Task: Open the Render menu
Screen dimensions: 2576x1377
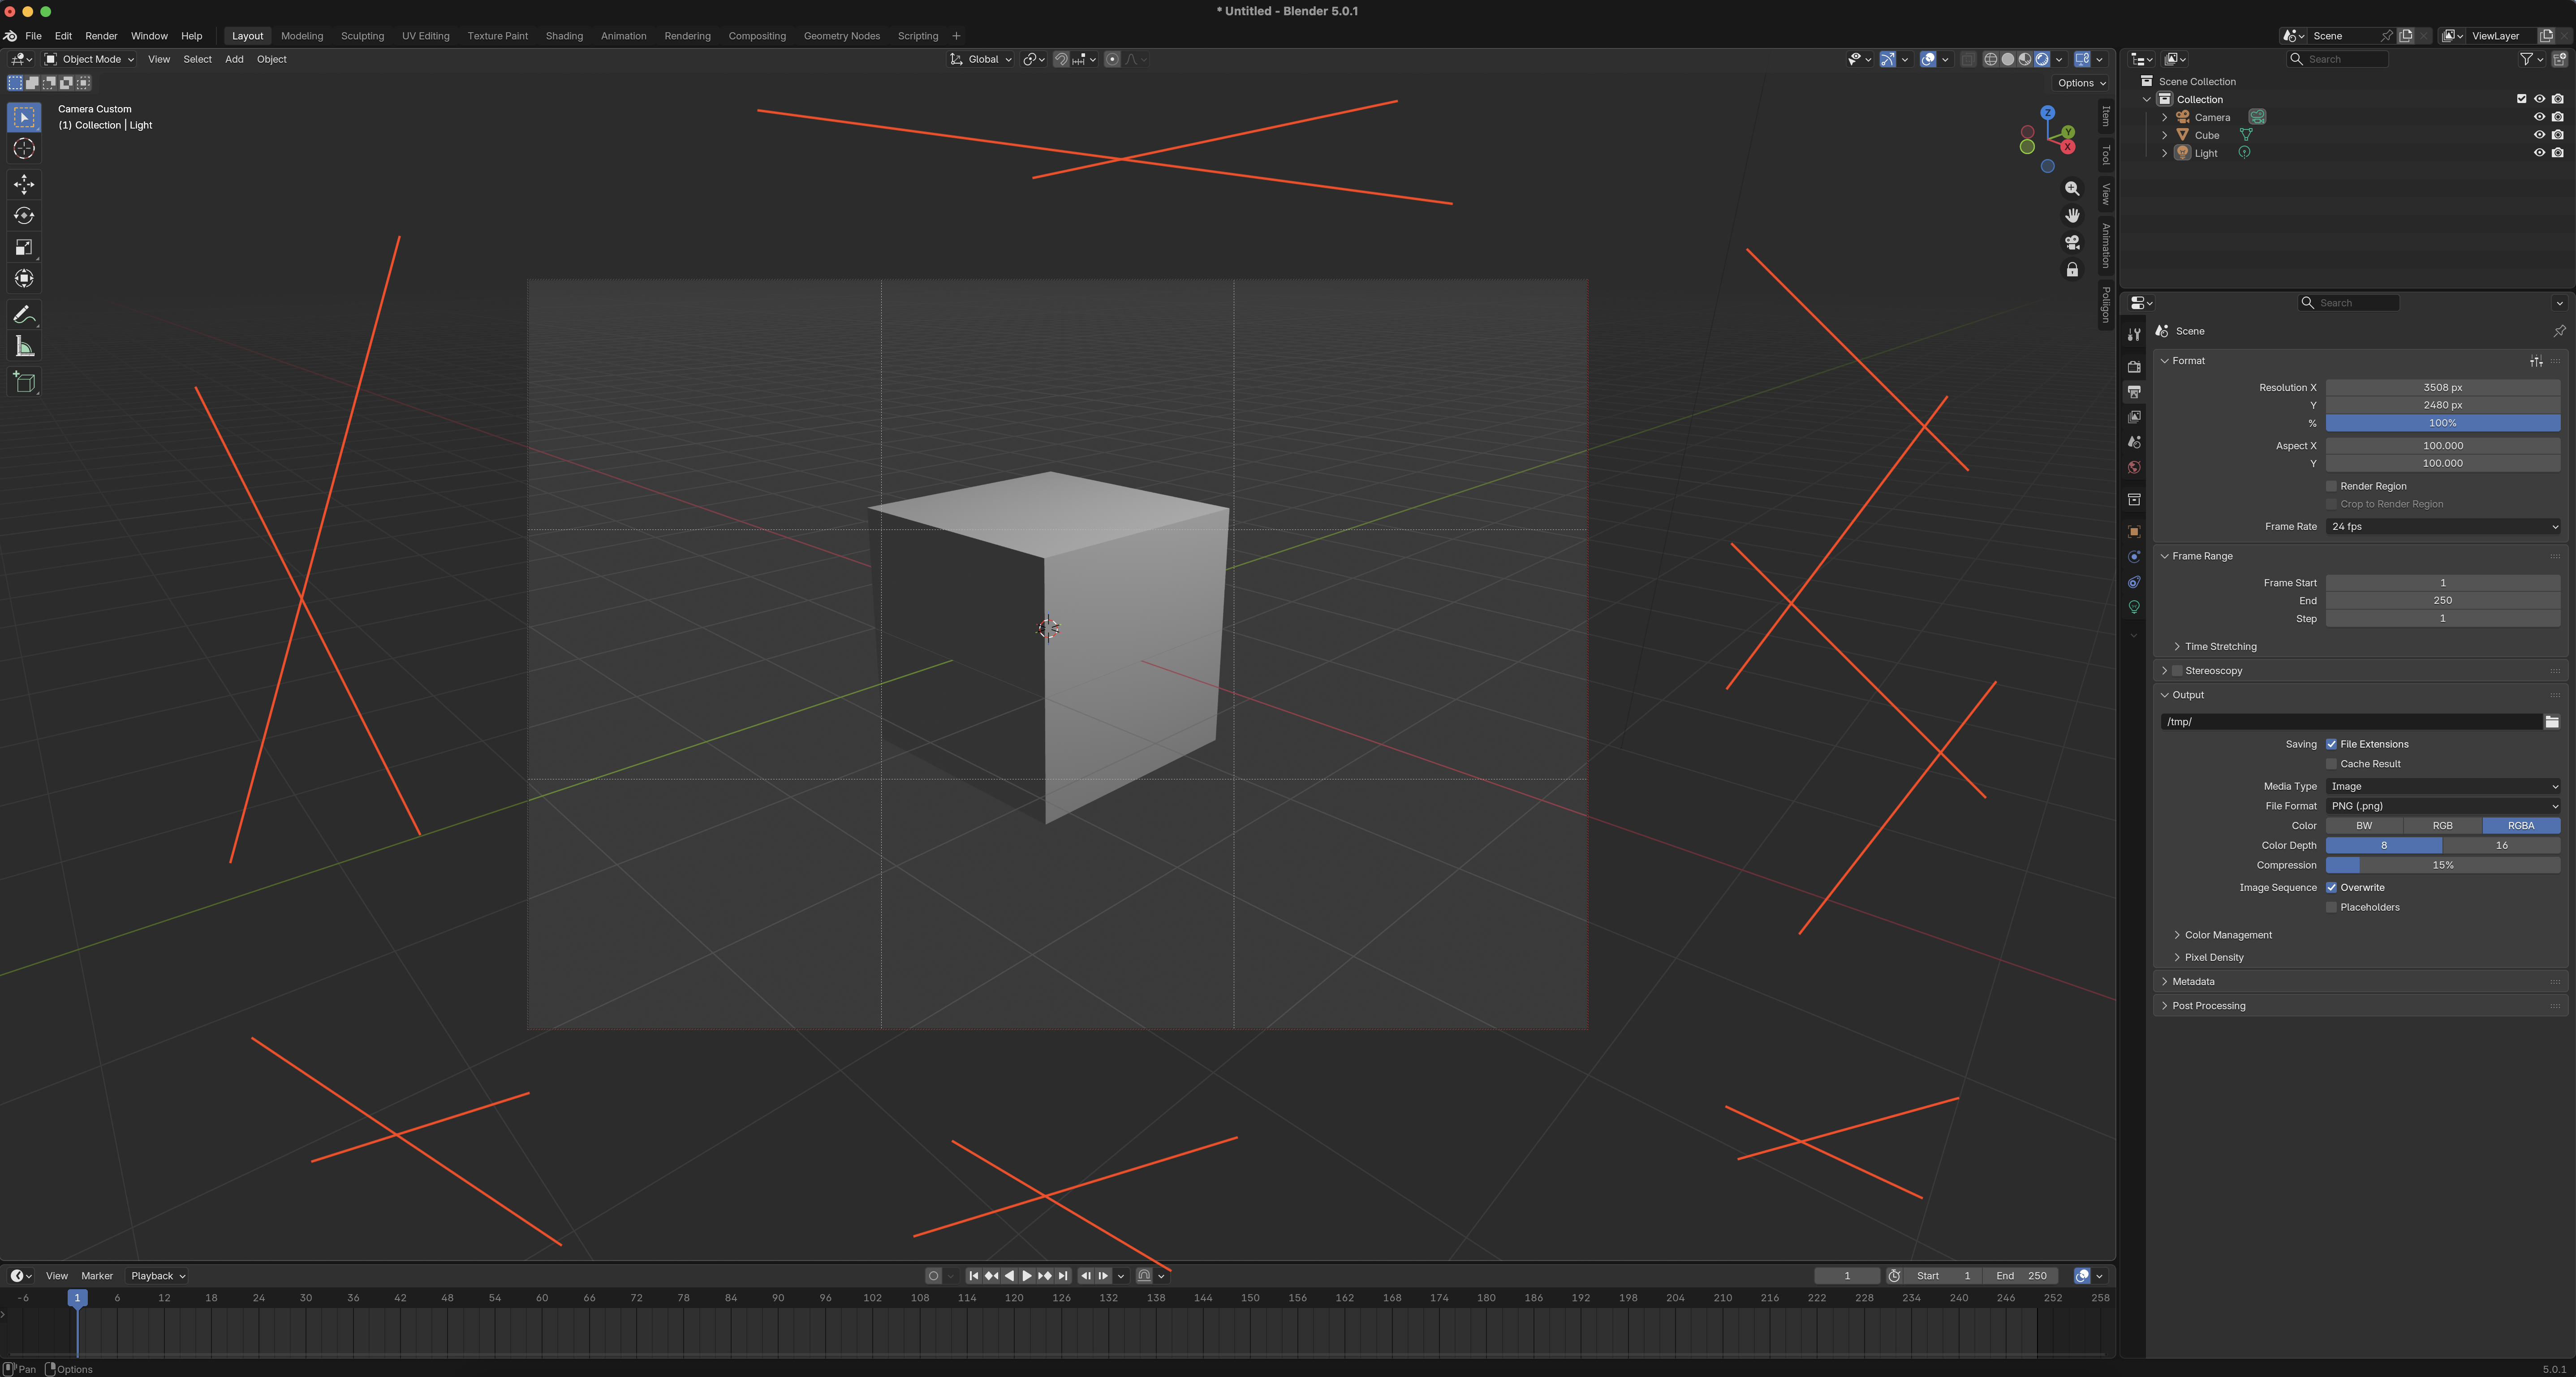Action: click(101, 36)
